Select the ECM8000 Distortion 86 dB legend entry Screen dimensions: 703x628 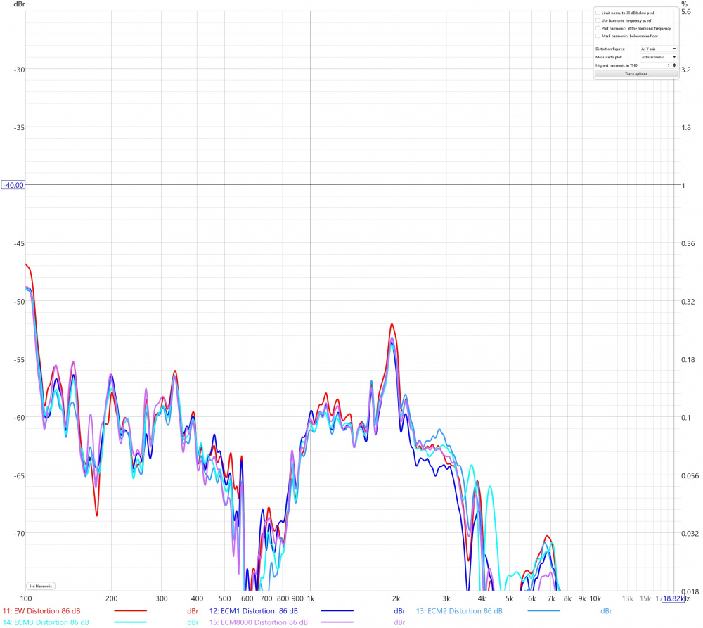click(x=259, y=622)
